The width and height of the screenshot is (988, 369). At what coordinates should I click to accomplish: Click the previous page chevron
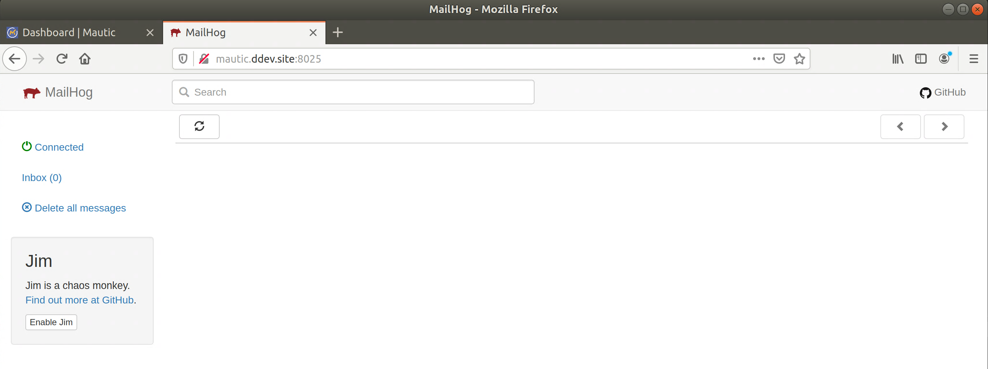pos(900,126)
